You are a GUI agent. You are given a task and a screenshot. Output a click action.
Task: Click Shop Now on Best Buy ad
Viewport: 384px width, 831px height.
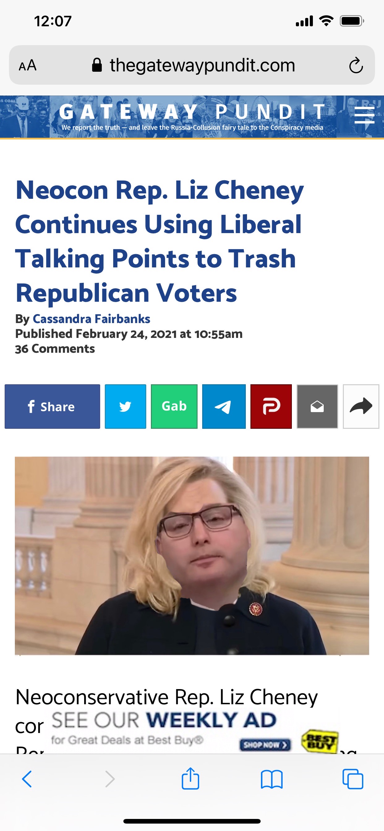(265, 745)
